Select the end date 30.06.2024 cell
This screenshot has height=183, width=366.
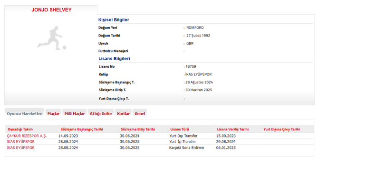130,136
